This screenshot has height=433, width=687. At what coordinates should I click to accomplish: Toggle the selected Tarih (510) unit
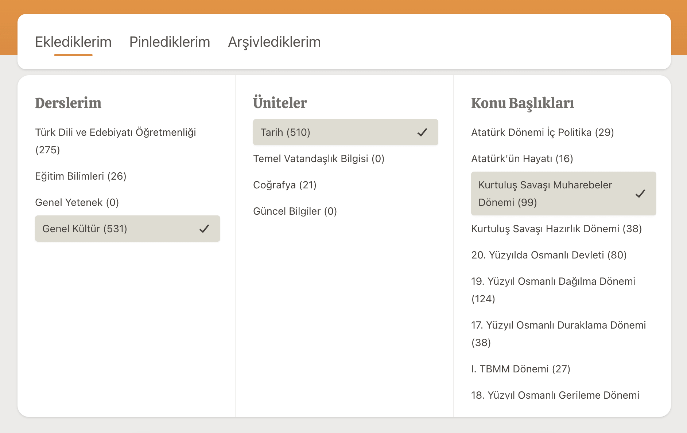(x=285, y=132)
